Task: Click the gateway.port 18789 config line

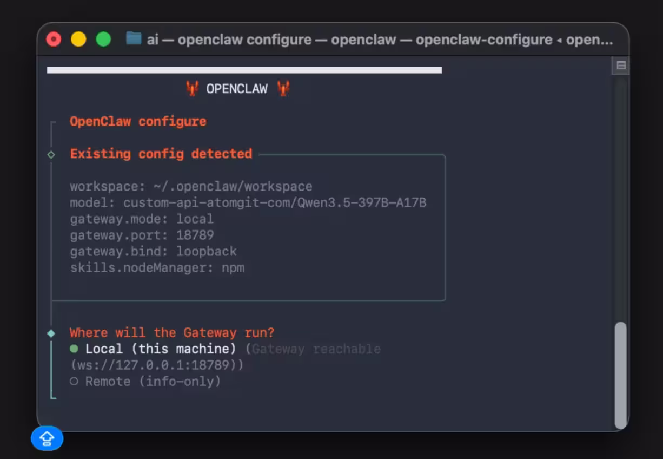Action: pos(142,235)
